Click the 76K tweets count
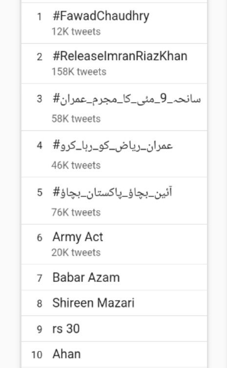This screenshot has height=368, width=227. click(76, 213)
